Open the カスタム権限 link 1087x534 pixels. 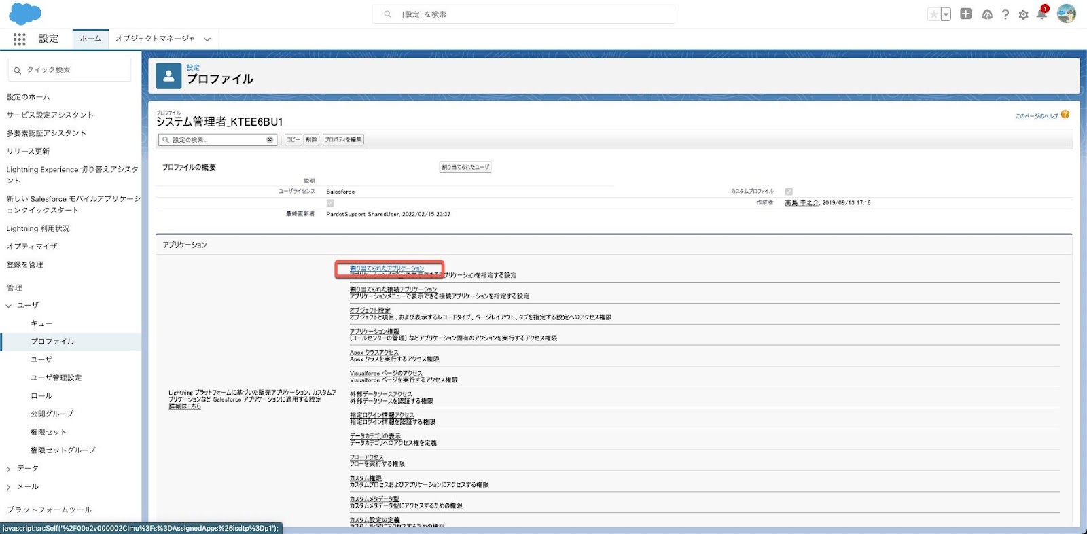[366, 478]
